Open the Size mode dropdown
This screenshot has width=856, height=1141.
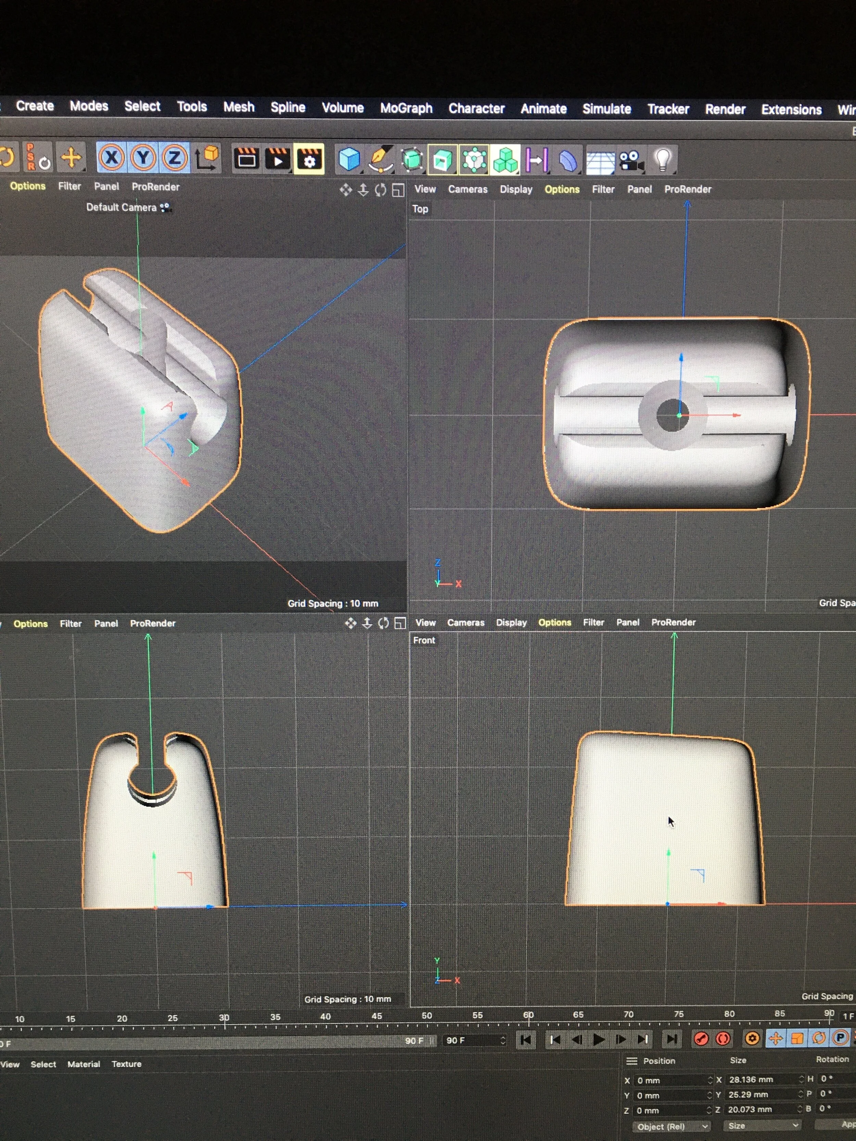tap(761, 1126)
